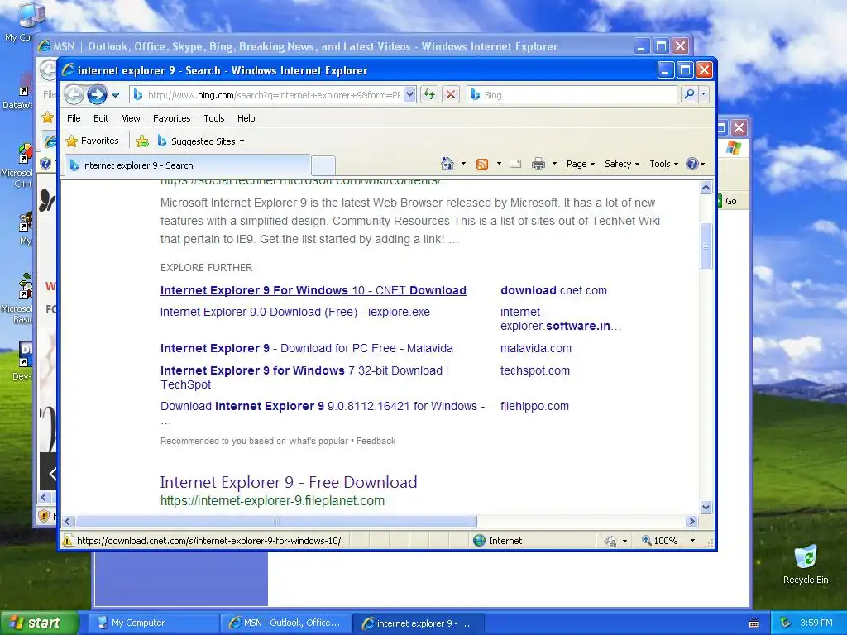This screenshot has height=635, width=847.
Task: Open the recent pages dropdown arrow
Action: tap(115, 95)
